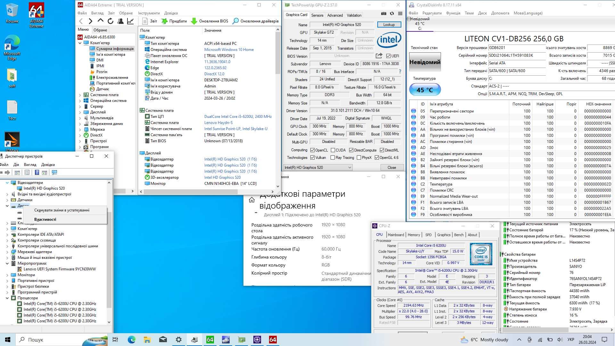Image resolution: width=615 pixels, height=346 pixels.
Task: Expand Монітори in Device Manager
Action: pyautogui.click(x=7, y=275)
